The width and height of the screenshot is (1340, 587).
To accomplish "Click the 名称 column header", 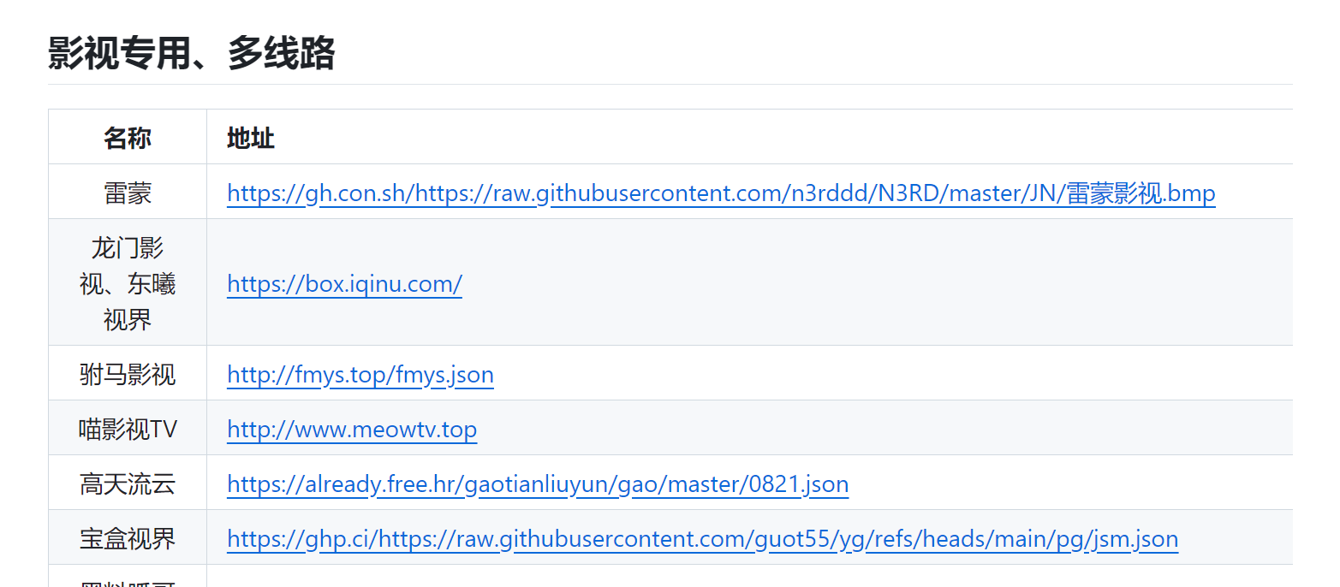I will pyautogui.click(x=128, y=137).
